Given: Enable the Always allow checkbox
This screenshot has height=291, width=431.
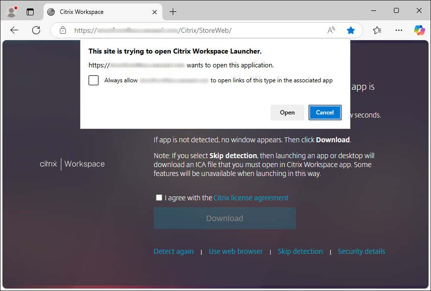Looking at the screenshot, I should [x=94, y=80].
